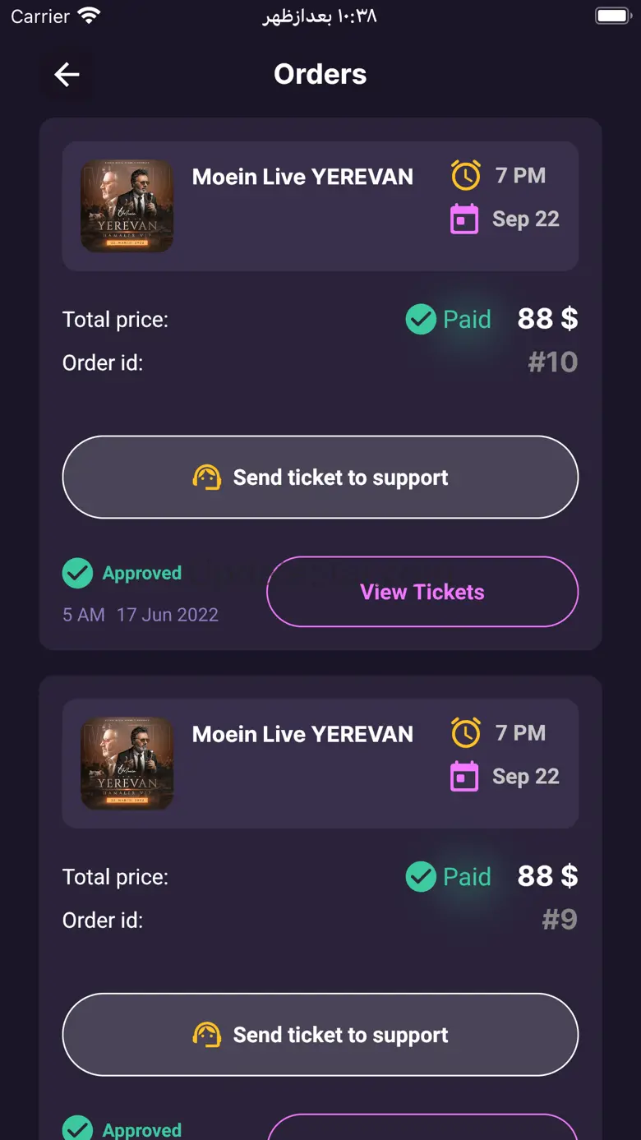This screenshot has height=1140, width=641.
Task: Click the order id #9 label
Action: [x=560, y=920]
